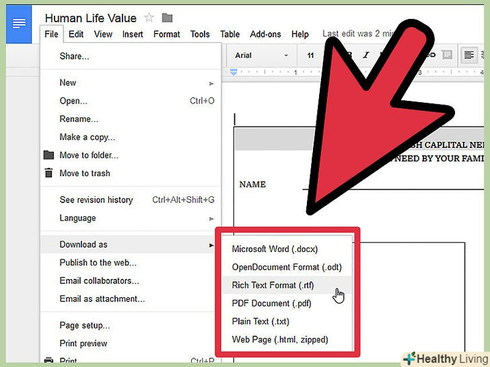Download as Microsoft Word (.docx)
This screenshot has width=490, height=367.
coord(287,249)
